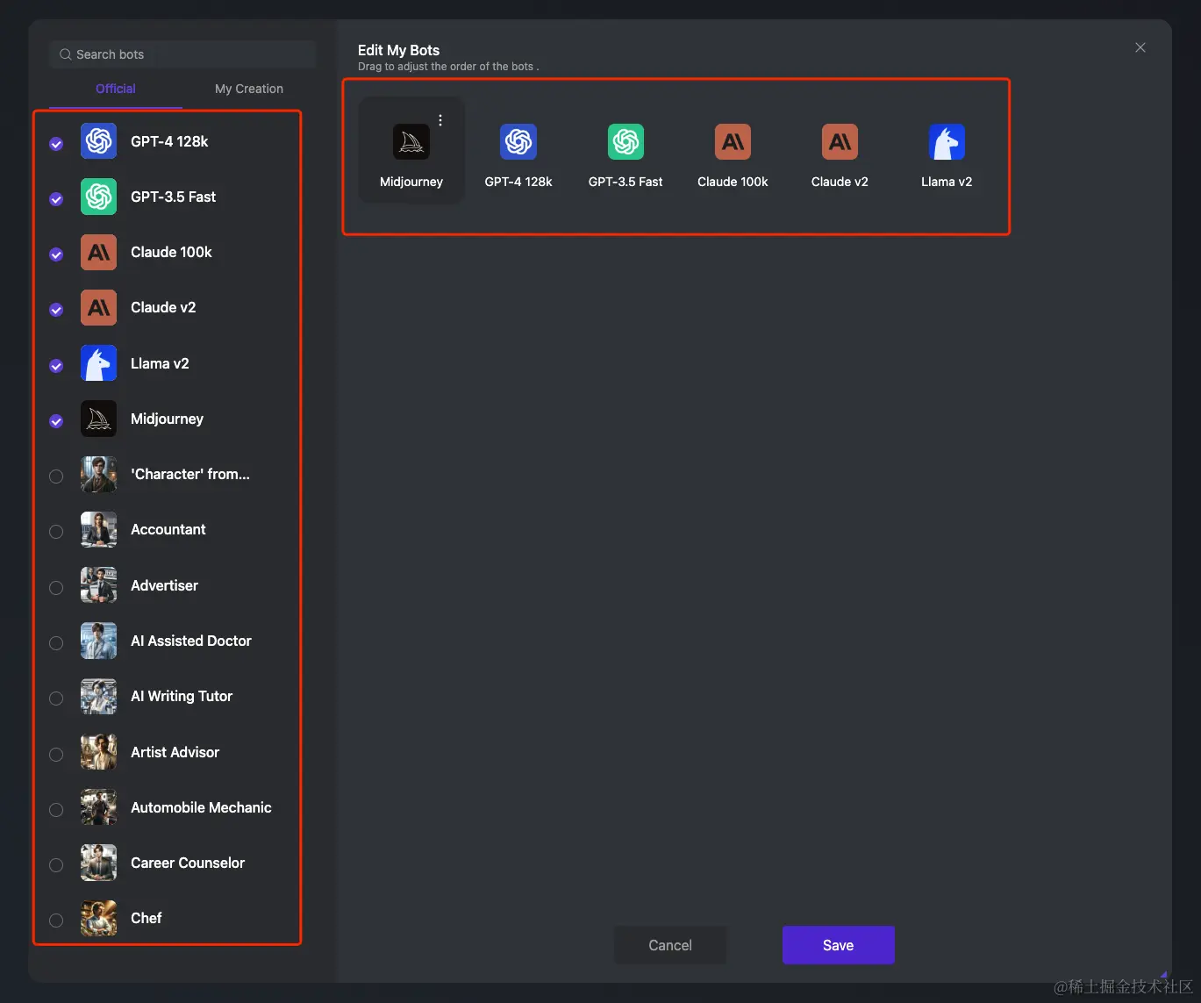The height and width of the screenshot is (1003, 1201).
Task: Close the Edit My Bots dialog
Action: tap(1140, 47)
